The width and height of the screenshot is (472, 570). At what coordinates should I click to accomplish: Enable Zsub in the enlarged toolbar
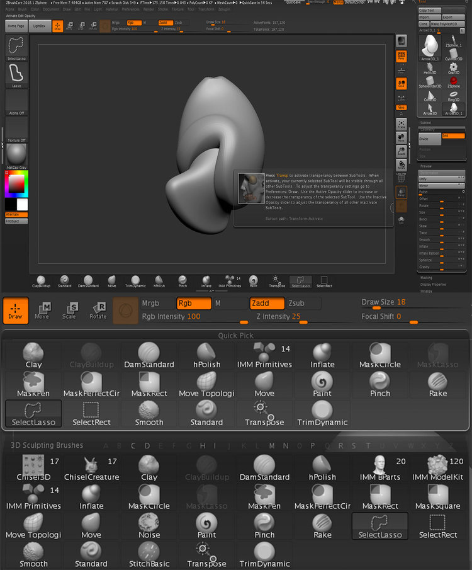(x=304, y=303)
